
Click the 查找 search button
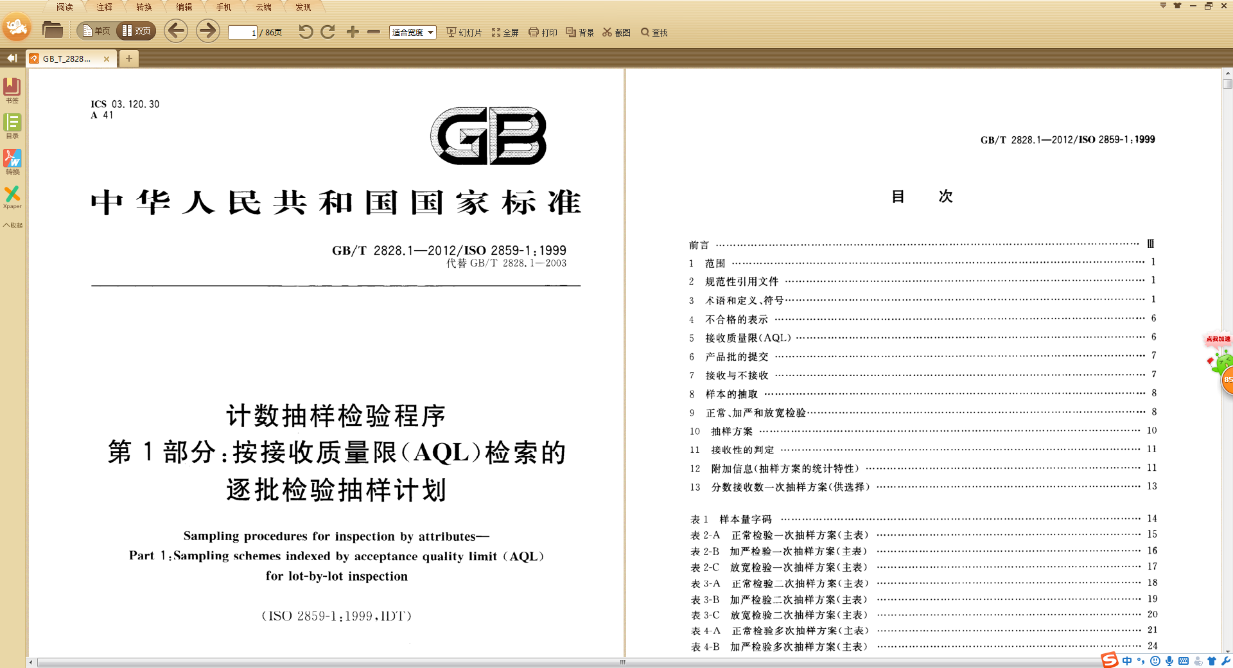[x=654, y=33]
